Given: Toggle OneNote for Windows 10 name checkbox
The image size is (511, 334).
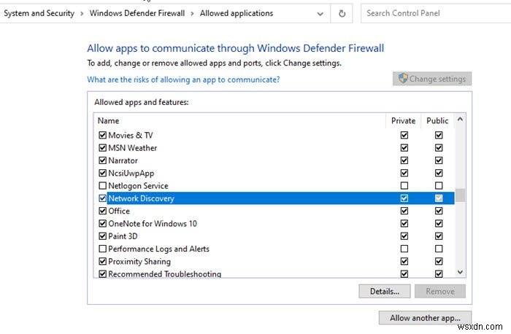Looking at the screenshot, I should coord(102,224).
